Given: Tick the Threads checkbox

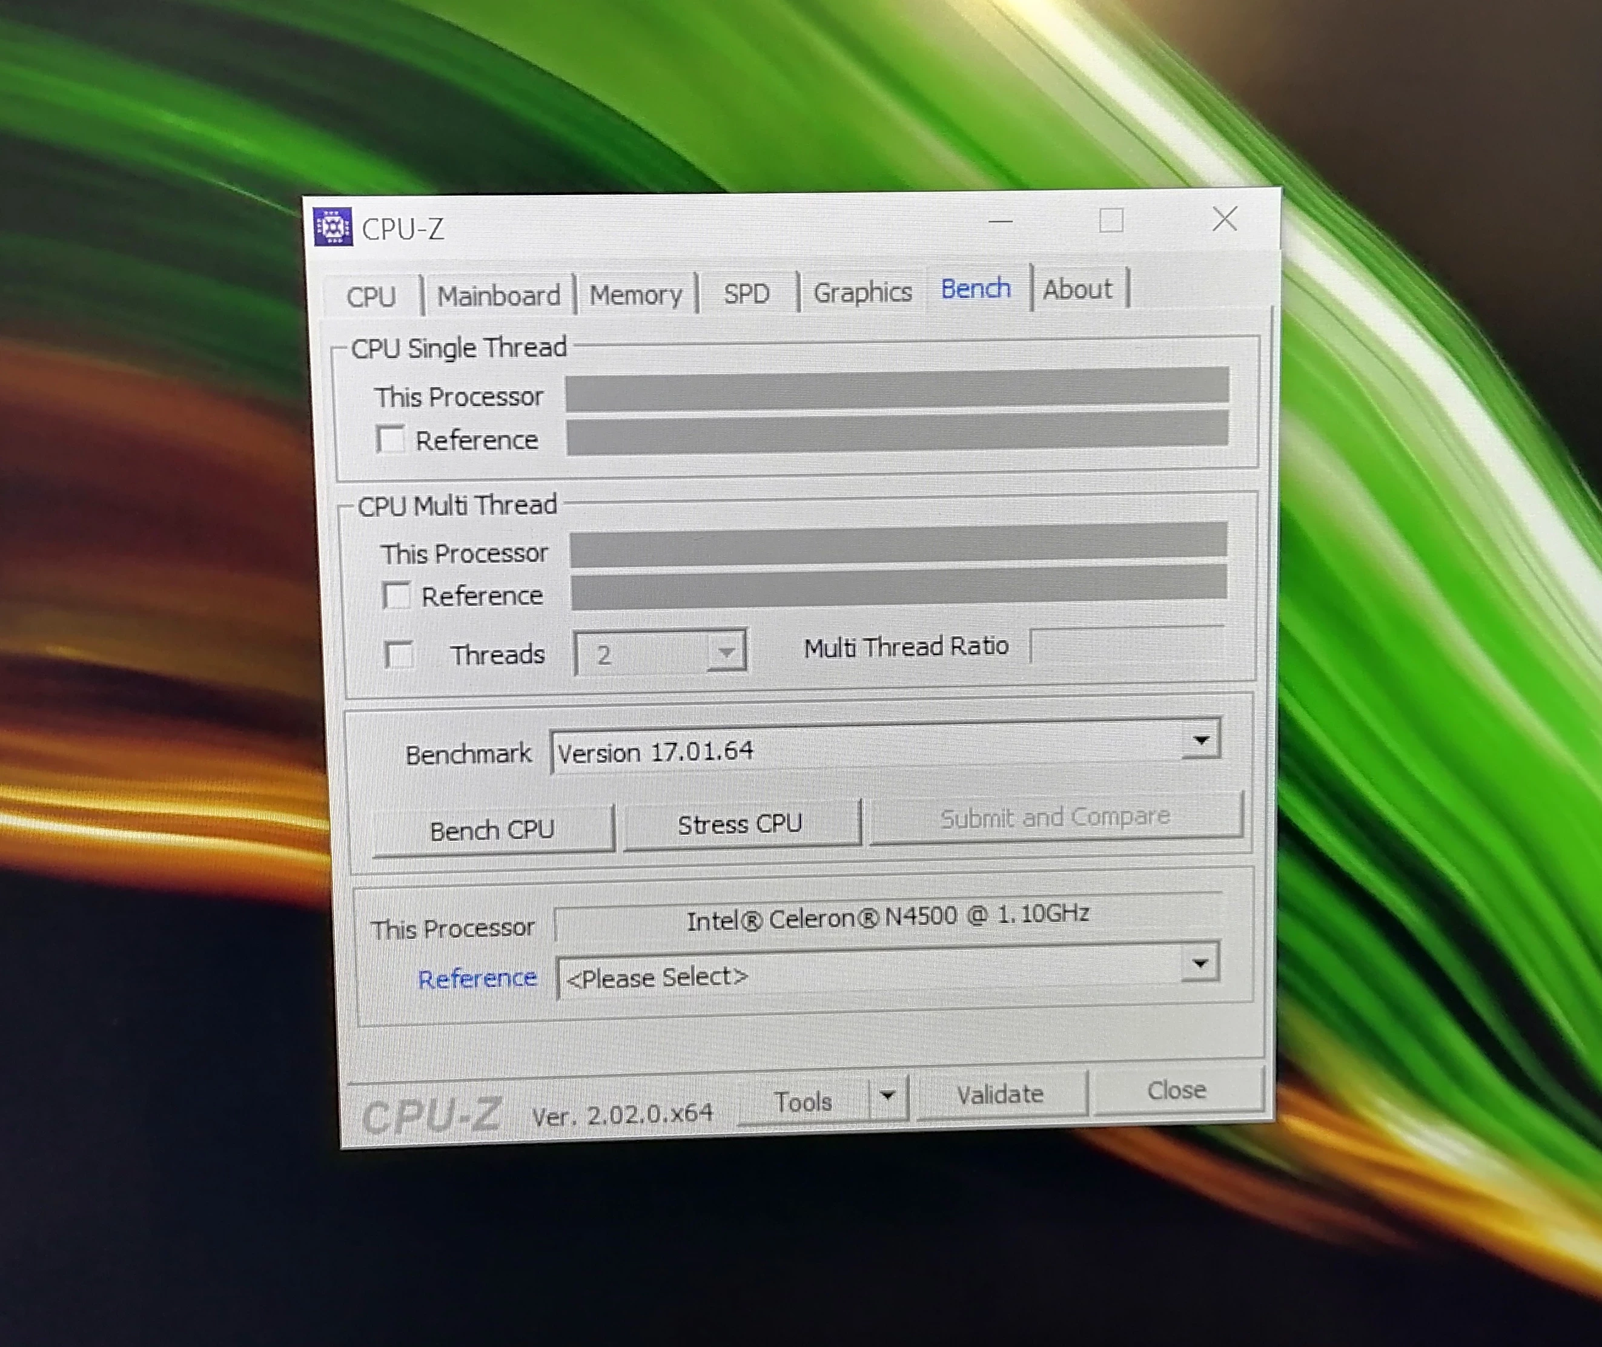Looking at the screenshot, I should click(x=399, y=654).
